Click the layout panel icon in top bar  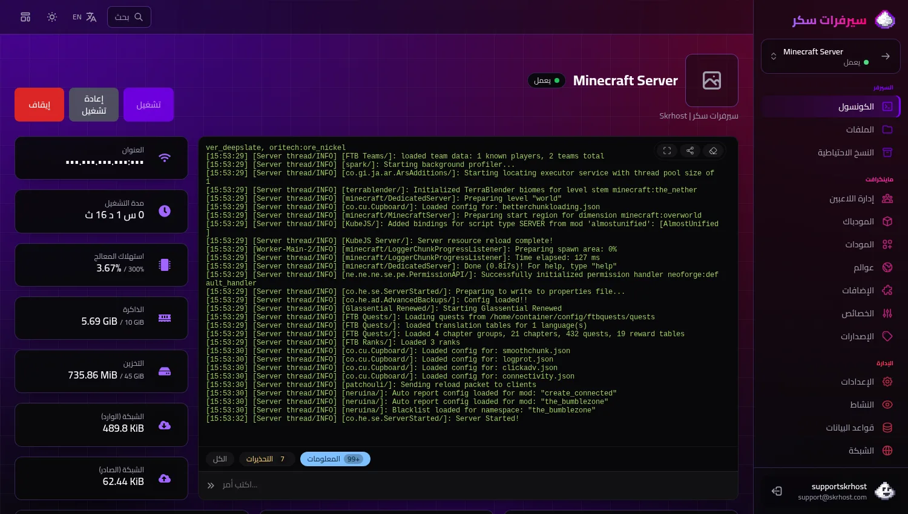click(25, 17)
